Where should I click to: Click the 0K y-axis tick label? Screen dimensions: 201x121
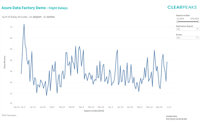point(11,103)
